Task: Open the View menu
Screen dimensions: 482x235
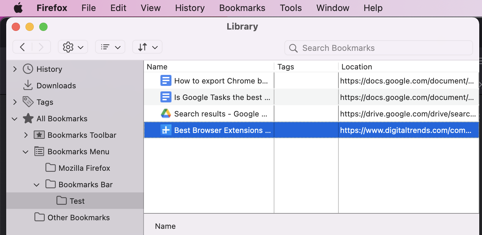Action: point(151,8)
